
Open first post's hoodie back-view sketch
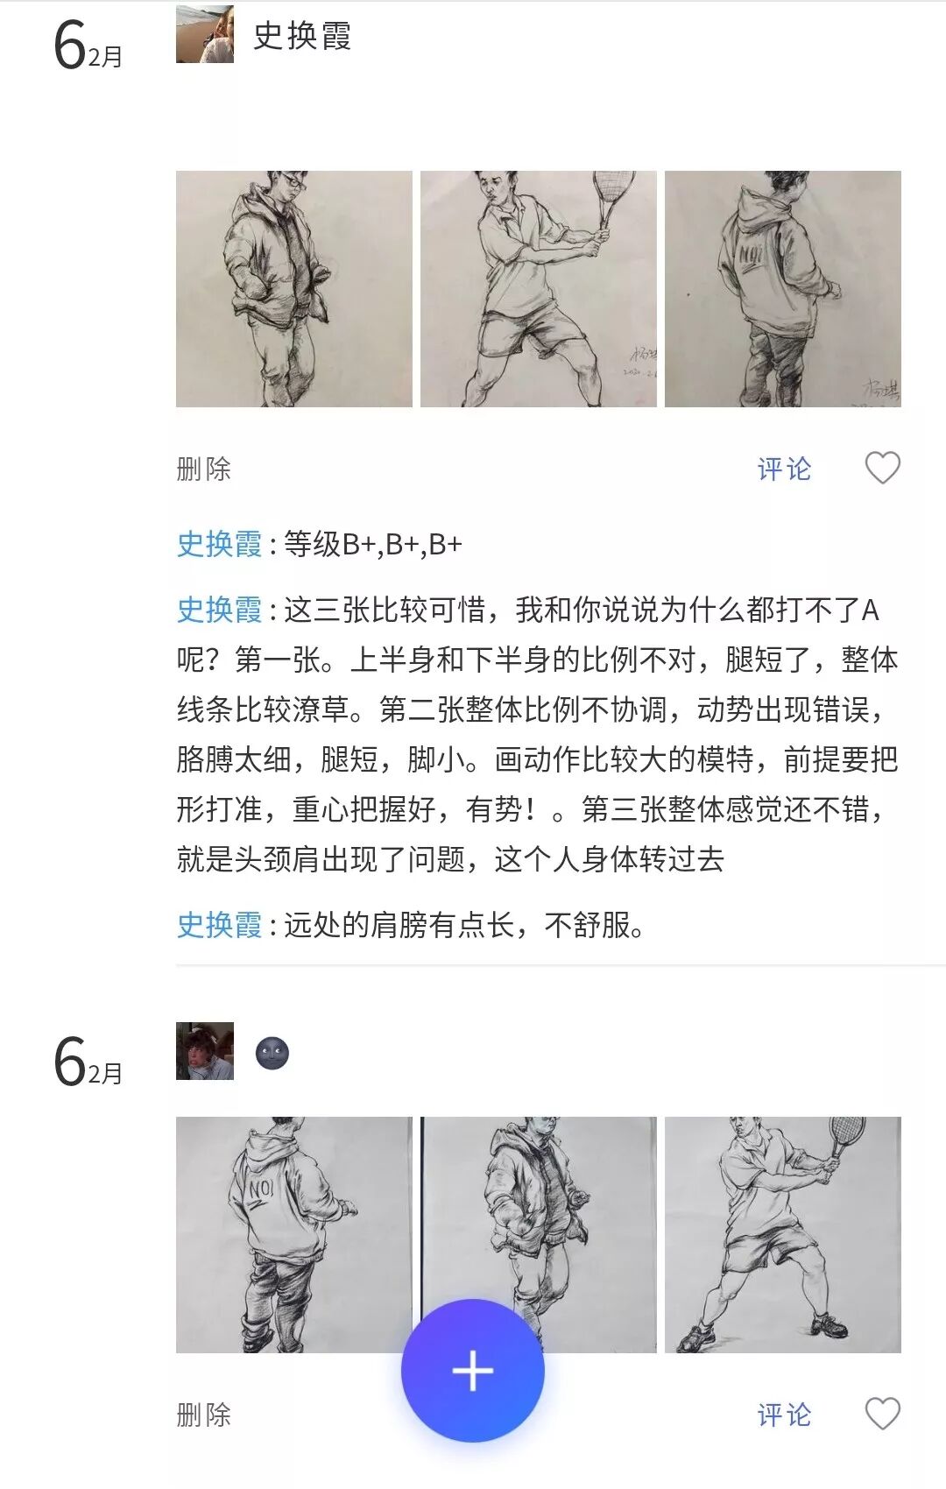point(783,289)
